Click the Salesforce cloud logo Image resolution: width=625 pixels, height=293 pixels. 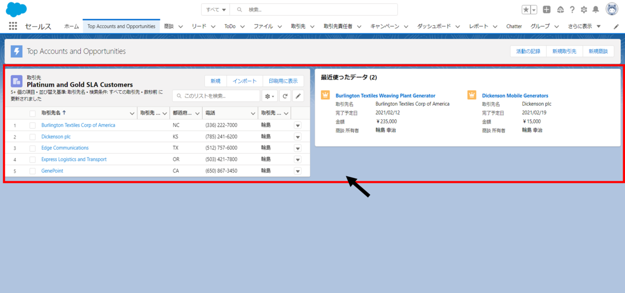click(x=16, y=9)
